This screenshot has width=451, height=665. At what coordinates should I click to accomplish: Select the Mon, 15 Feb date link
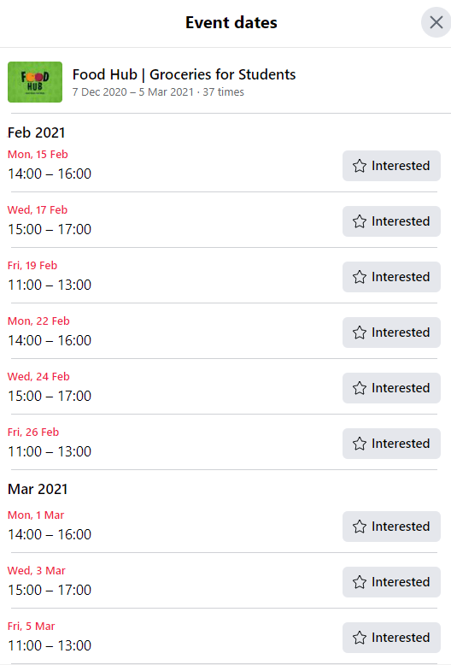tap(38, 155)
